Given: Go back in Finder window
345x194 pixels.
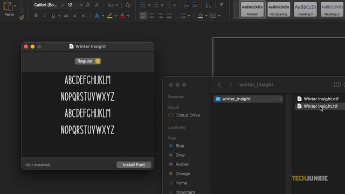Looking at the screenshot, I should tap(219, 85).
